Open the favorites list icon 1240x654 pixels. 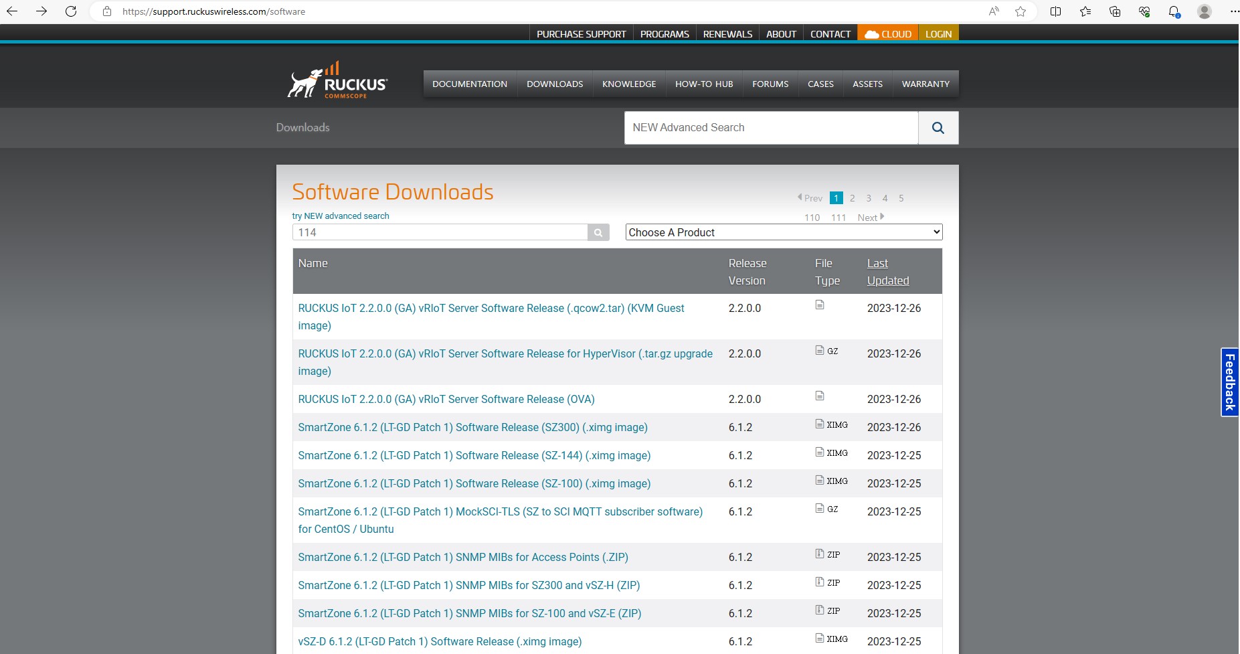coord(1085,11)
